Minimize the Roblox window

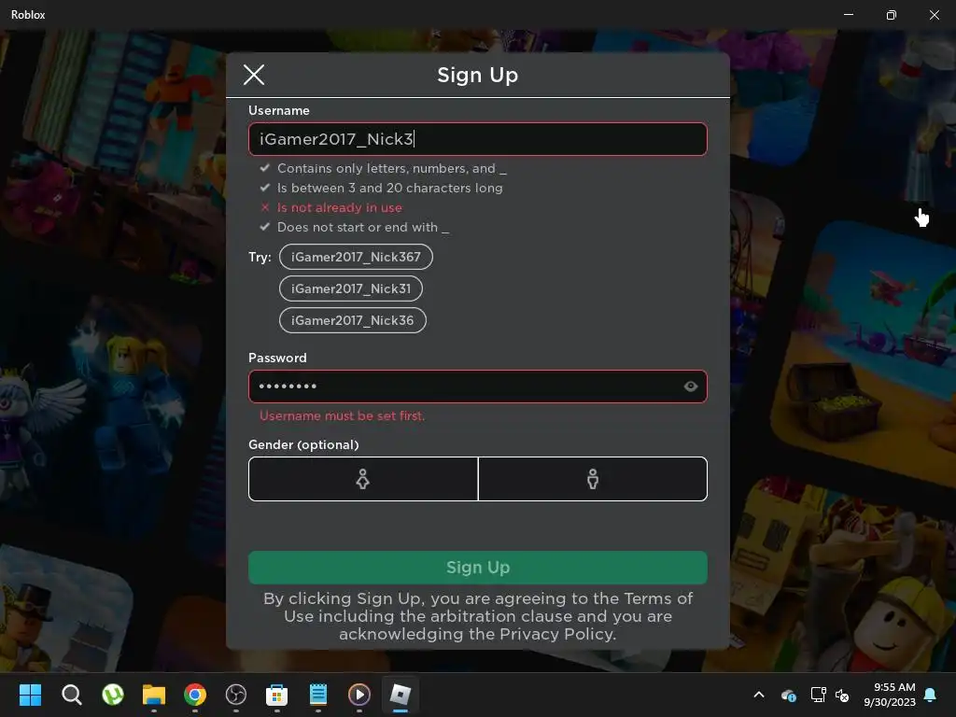pos(848,15)
